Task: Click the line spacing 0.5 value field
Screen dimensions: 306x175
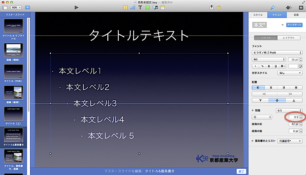Action: (294, 117)
